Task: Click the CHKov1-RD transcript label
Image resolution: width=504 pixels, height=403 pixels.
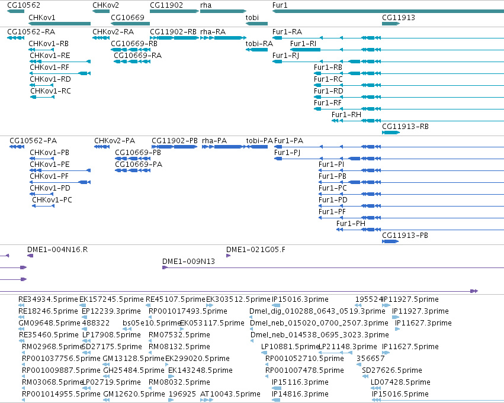Action: coord(50,79)
